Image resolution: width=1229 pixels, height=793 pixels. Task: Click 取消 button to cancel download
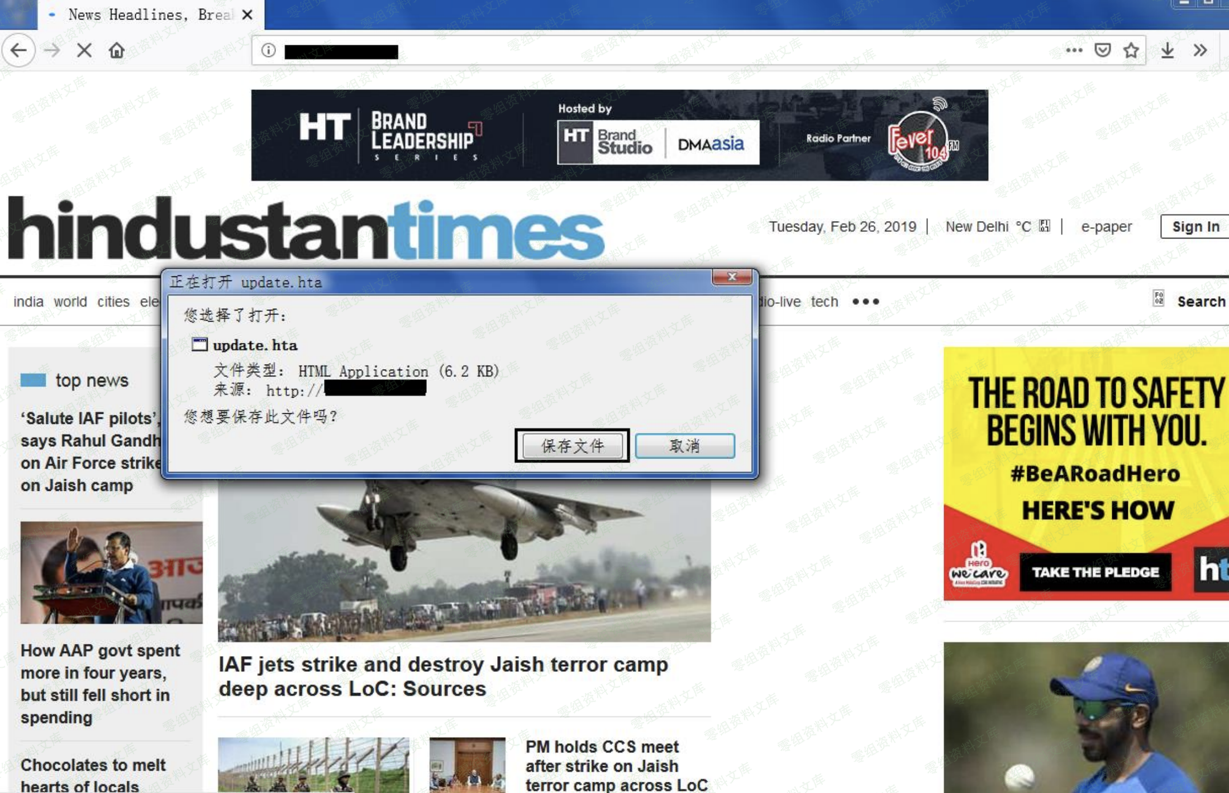tap(684, 446)
